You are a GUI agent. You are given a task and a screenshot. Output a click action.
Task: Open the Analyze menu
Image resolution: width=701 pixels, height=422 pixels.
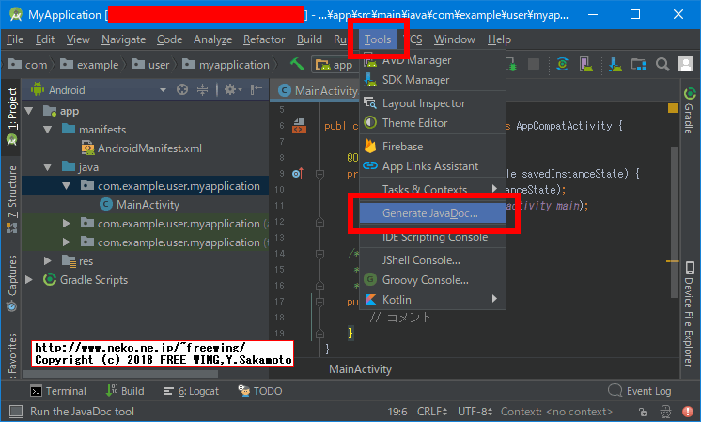click(x=212, y=39)
